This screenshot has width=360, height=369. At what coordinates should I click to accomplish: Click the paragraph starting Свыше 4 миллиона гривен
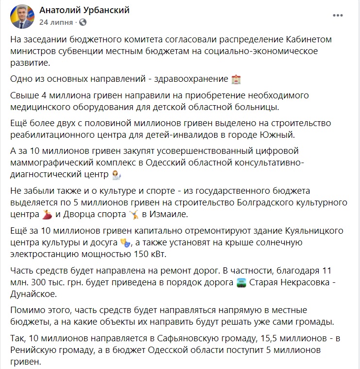tap(159, 101)
